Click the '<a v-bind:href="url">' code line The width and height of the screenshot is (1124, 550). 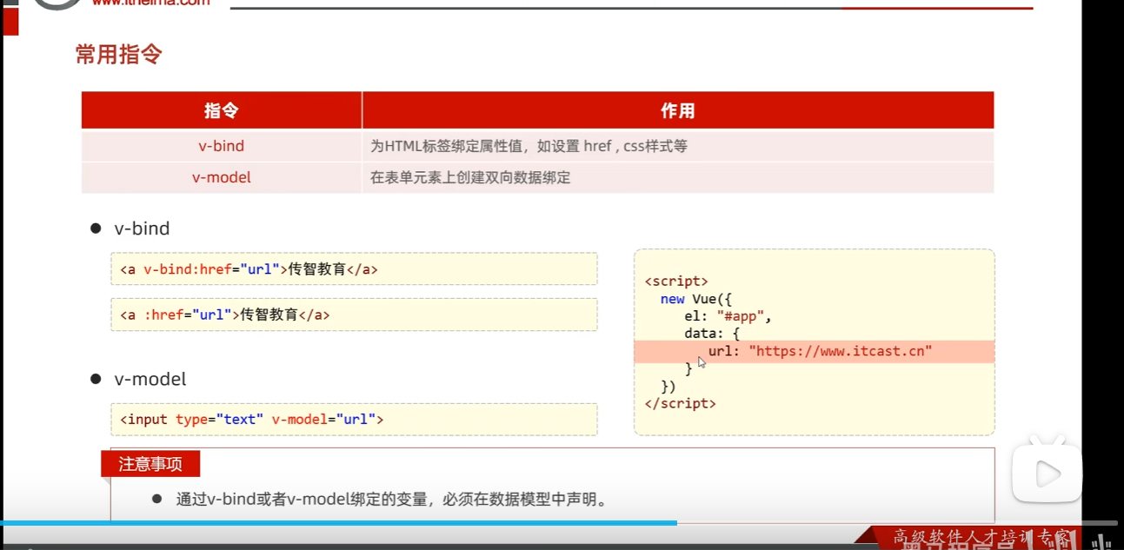click(354, 269)
